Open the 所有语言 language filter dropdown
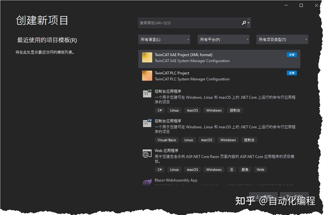Screen dimensions: 324x215 click(164, 39)
